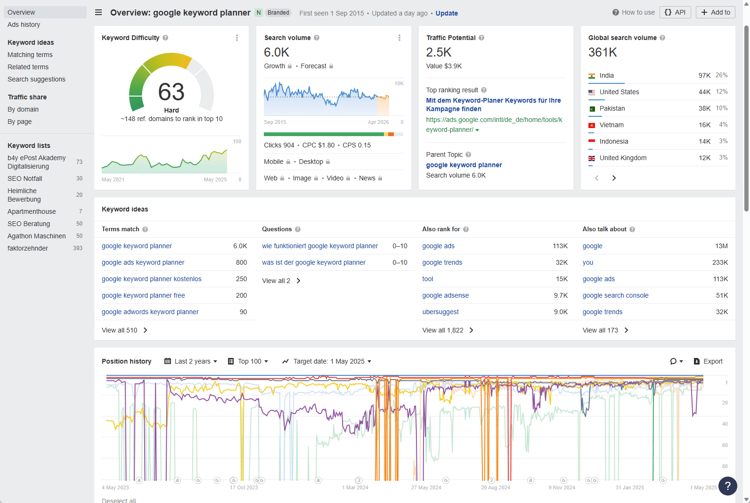The height and width of the screenshot is (503, 750).
Task: Expand top ranking result URL dropdown arrow
Action: pos(477,130)
